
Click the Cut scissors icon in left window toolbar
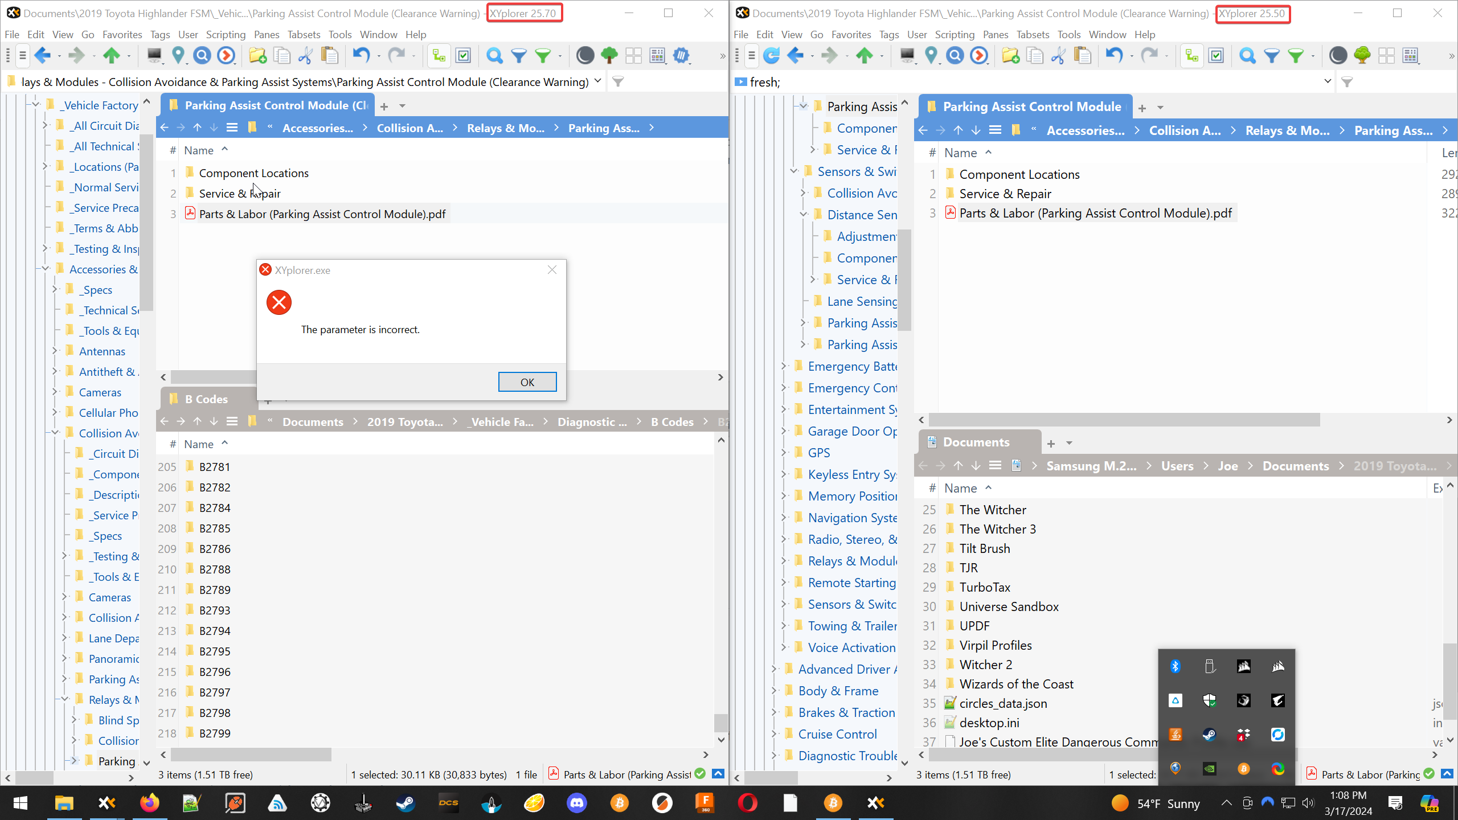(306, 55)
